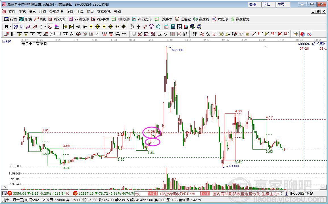
Task: Click the black right arrow icon
Action: tap(85, 27)
